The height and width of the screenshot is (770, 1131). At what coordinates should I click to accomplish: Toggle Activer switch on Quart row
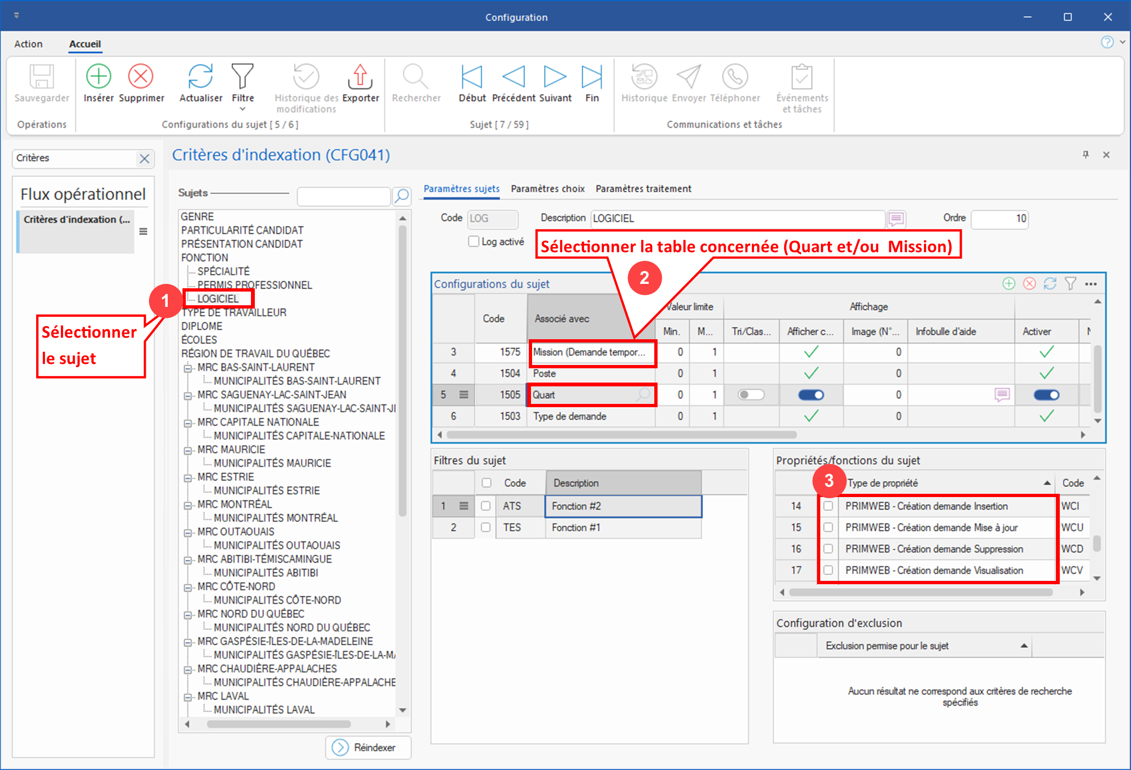click(x=1046, y=395)
